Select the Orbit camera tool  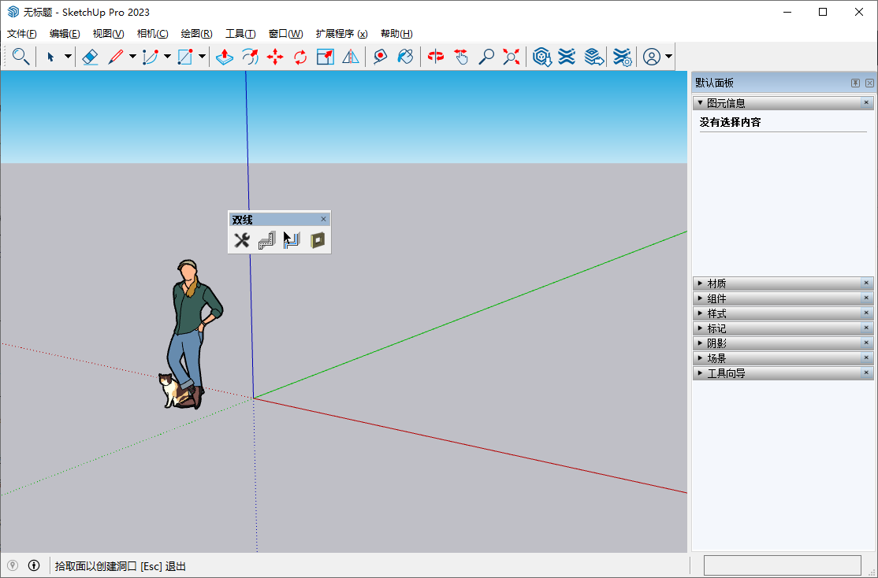tap(436, 57)
